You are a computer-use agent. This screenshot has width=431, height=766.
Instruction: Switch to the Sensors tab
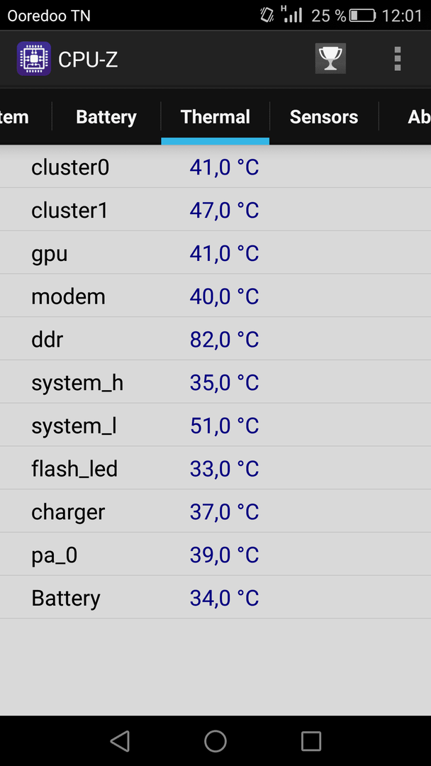[x=324, y=117]
